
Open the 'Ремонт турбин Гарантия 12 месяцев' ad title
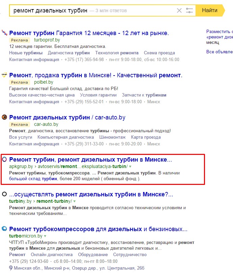tap(89, 33)
